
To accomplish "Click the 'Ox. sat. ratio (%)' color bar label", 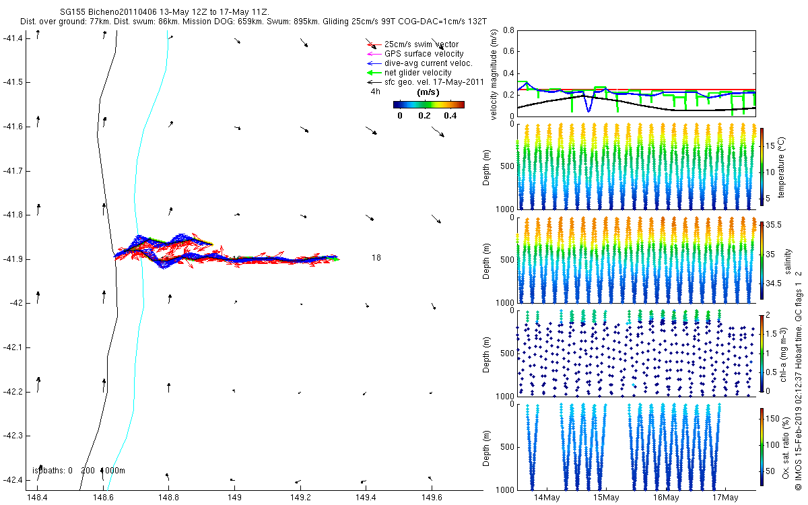I will click(x=787, y=446).
